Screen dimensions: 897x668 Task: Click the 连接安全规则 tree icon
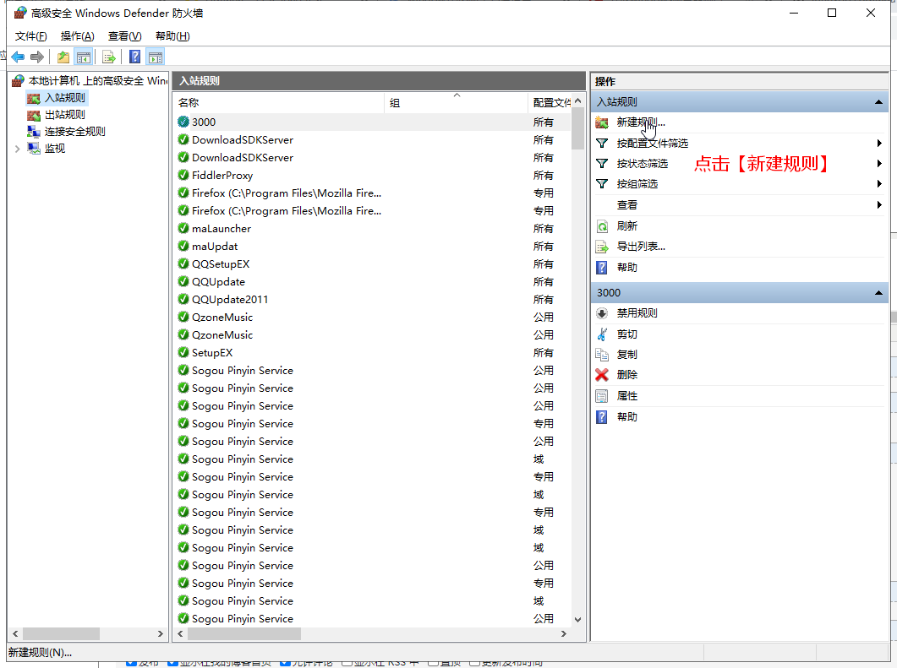pyautogui.click(x=34, y=132)
